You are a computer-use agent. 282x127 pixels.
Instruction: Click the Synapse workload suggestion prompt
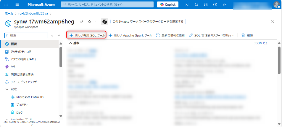click(x=148, y=22)
